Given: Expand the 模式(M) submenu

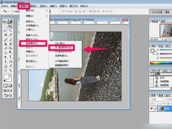Looking at the screenshot, I should (34, 10).
